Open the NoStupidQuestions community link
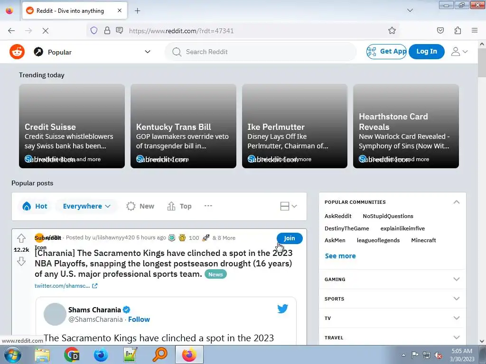Viewport: 486px width, 364px height. click(x=388, y=216)
